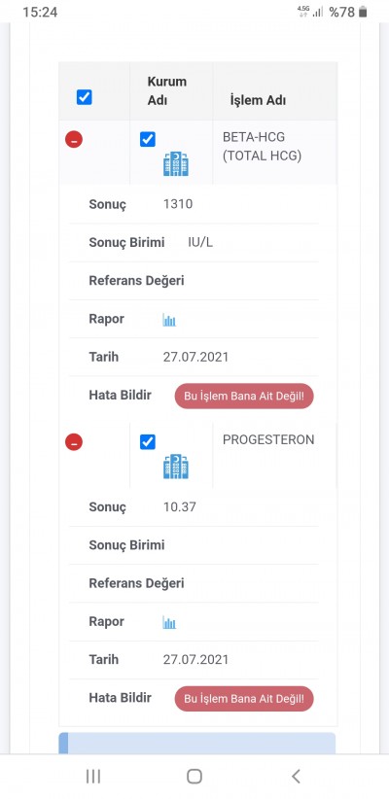Open BETA-HCG report chart icon
The width and height of the screenshot is (389, 799).
pos(169,320)
